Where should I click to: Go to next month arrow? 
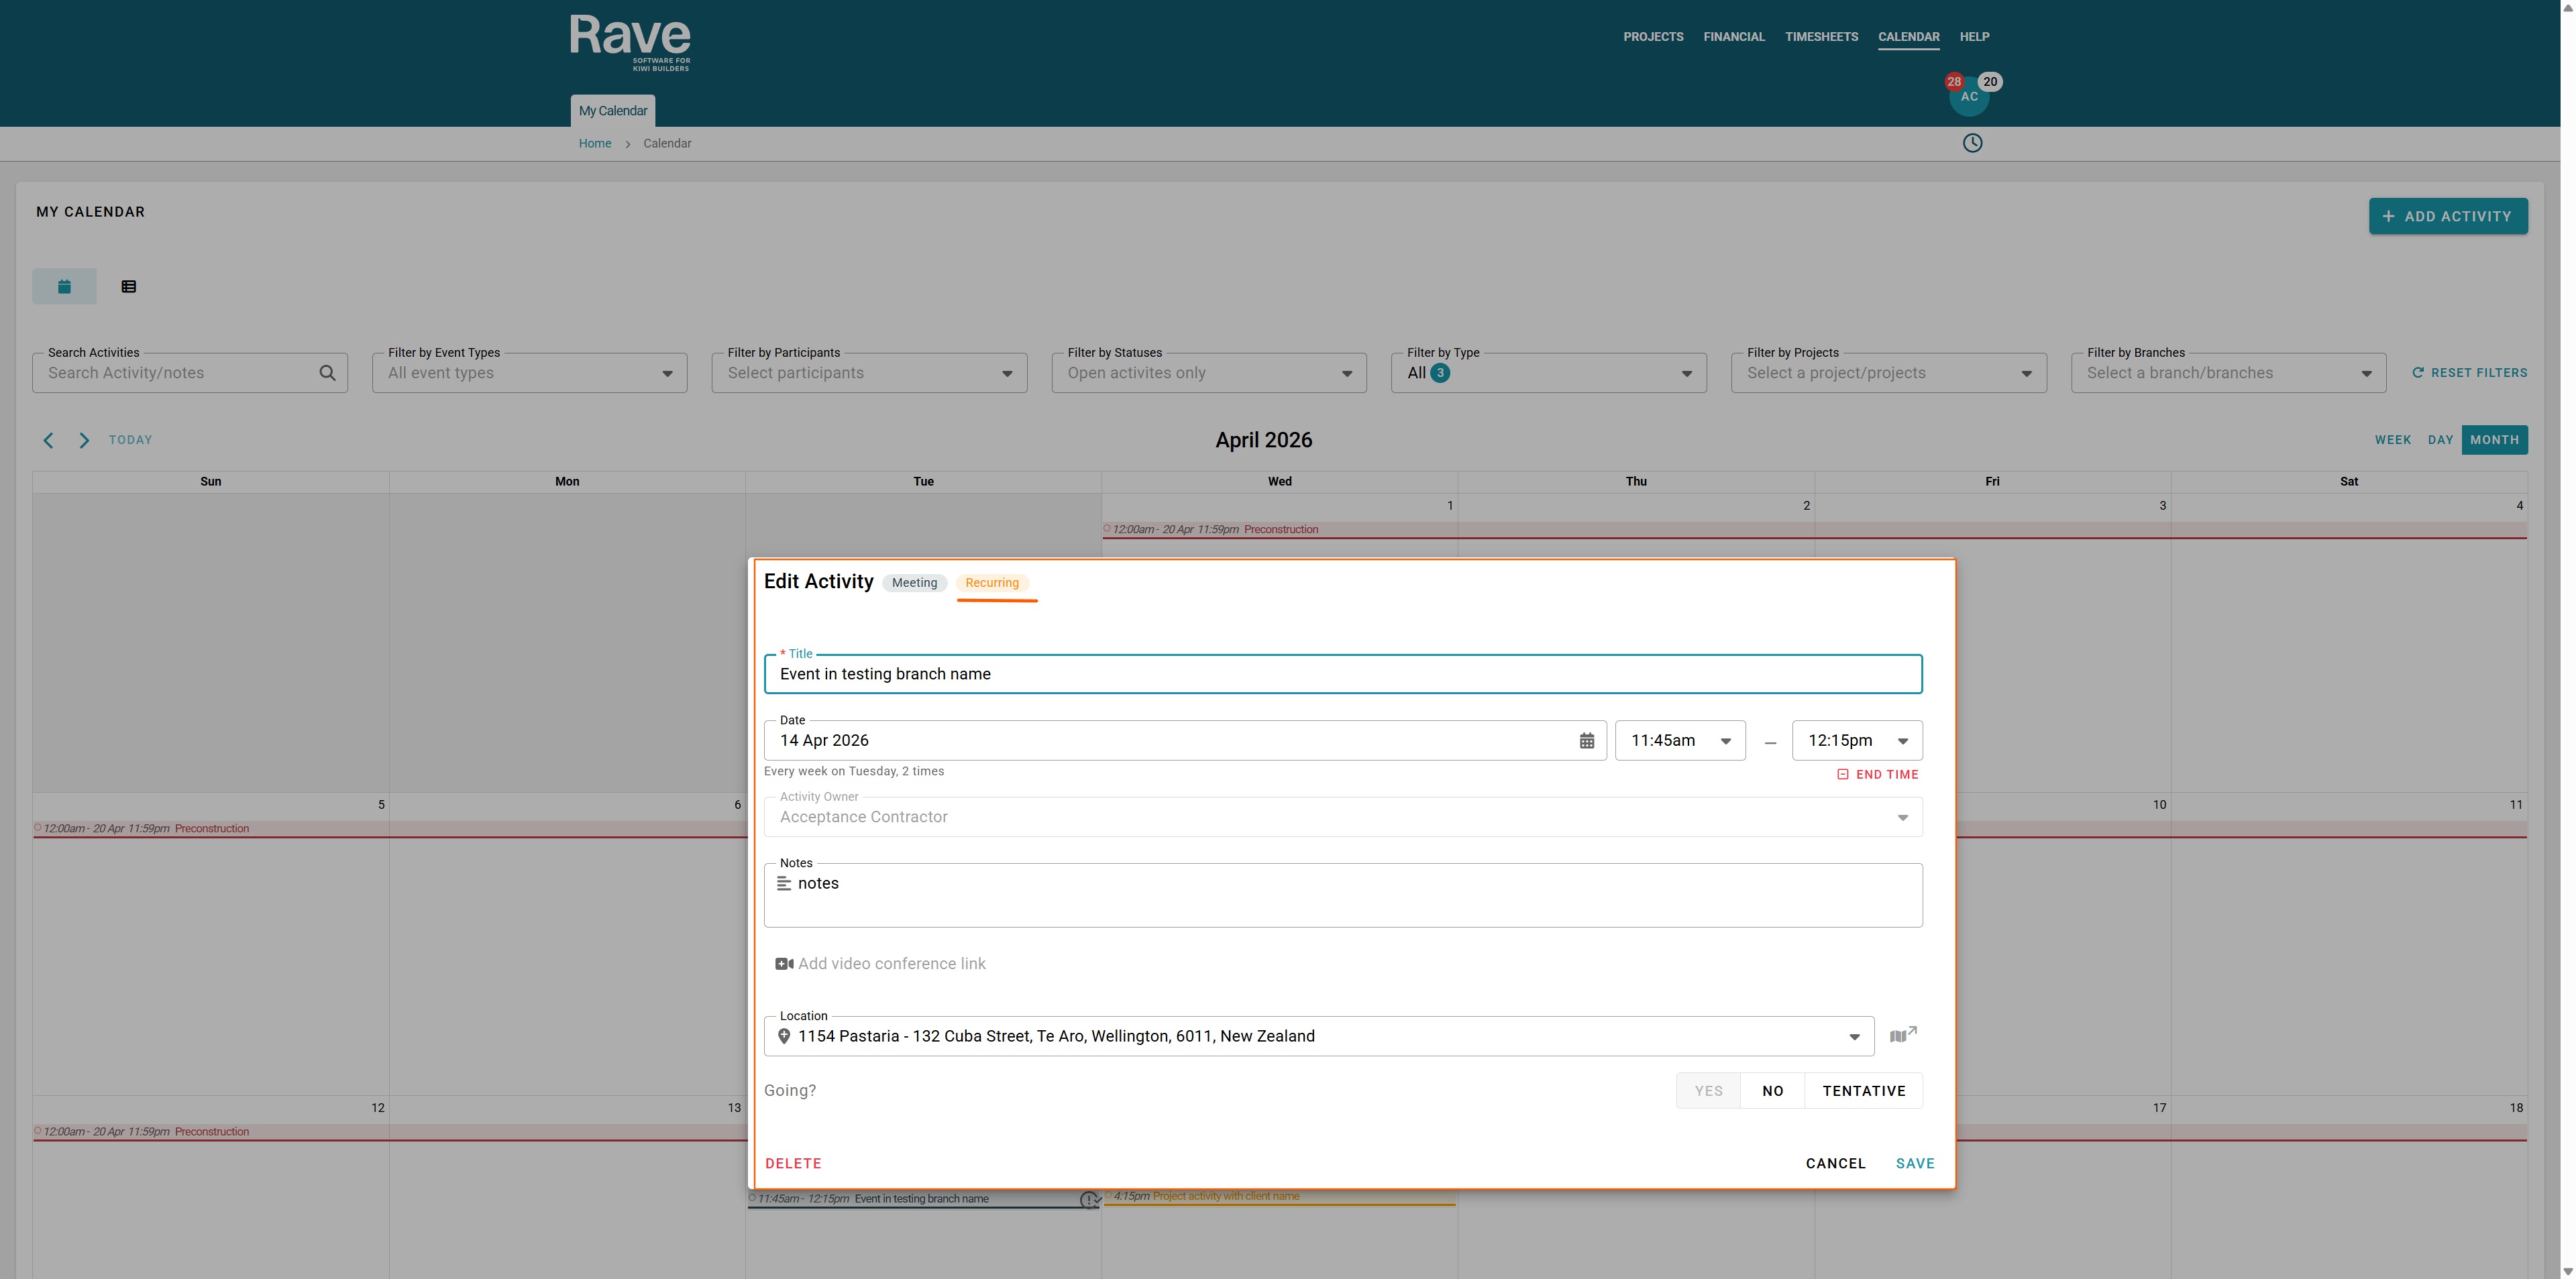point(84,440)
